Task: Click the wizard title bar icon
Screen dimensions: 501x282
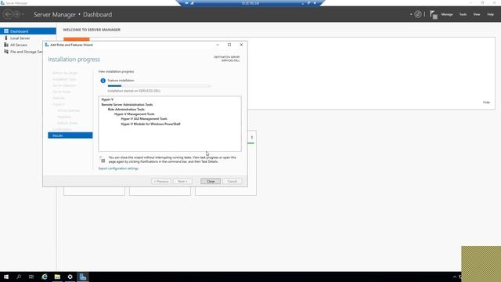Action: 47,45
